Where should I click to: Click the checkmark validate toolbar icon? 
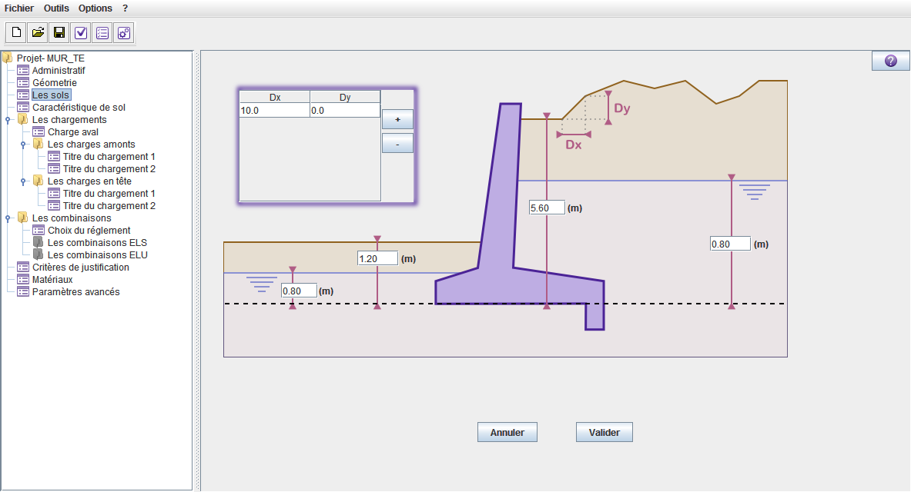81,32
